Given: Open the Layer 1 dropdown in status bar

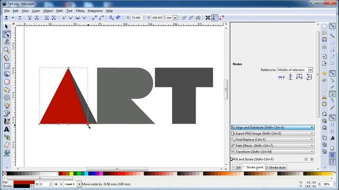Looking at the screenshot, I should [73, 184].
